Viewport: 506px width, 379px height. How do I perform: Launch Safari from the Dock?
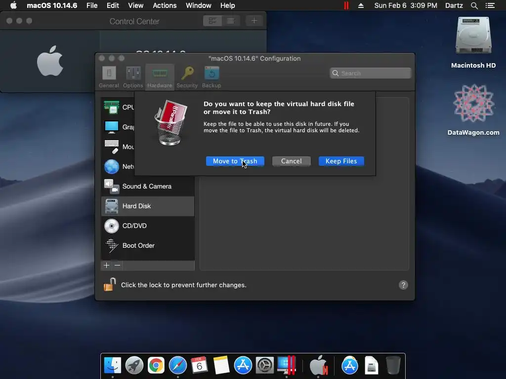click(178, 365)
